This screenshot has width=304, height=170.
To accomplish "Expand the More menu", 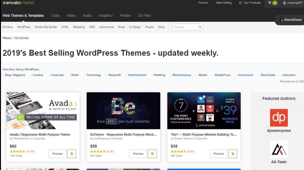I will [x=161, y=27].
